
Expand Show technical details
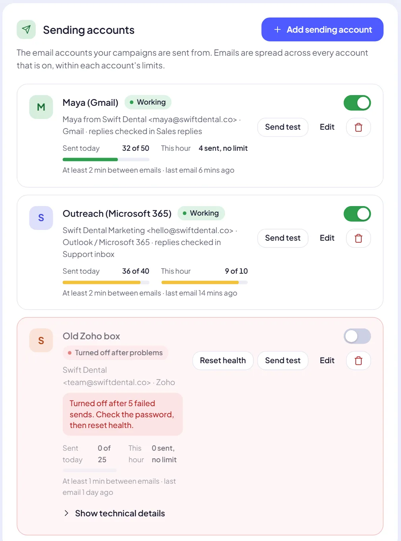pyautogui.click(x=114, y=513)
